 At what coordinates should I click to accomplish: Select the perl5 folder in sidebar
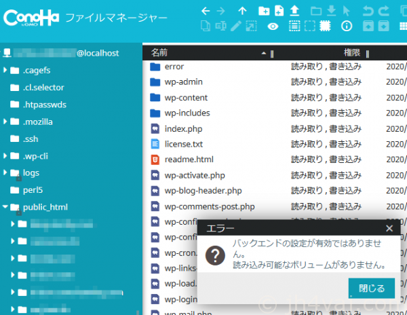(34, 190)
